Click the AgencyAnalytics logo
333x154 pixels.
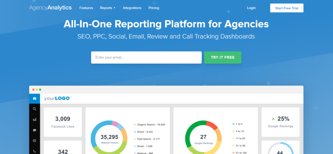click(50, 8)
